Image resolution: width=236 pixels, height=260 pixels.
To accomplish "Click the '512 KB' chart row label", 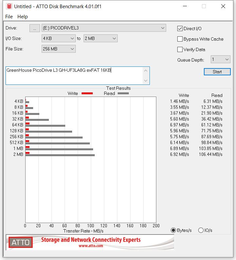I will 17,142.
